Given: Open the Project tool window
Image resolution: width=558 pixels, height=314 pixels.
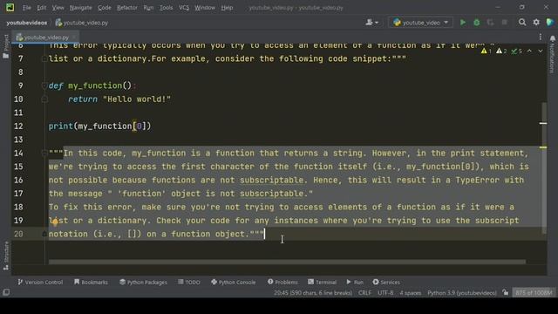Looking at the screenshot, I should [x=6, y=46].
